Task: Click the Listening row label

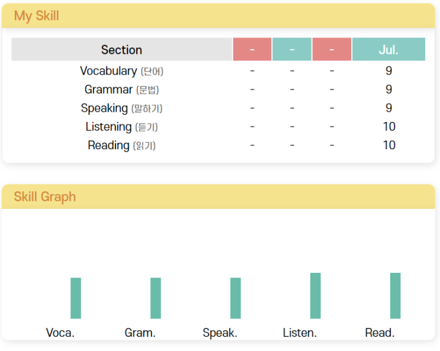Action: (121, 127)
